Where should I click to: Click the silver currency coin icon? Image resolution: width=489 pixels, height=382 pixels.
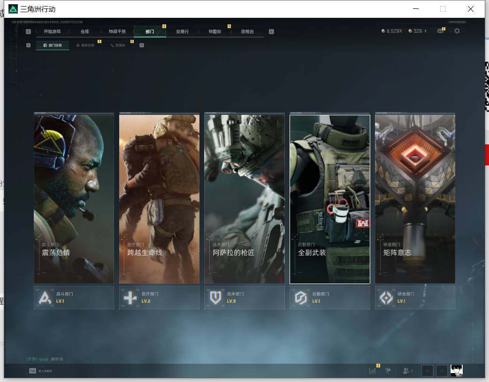click(383, 31)
